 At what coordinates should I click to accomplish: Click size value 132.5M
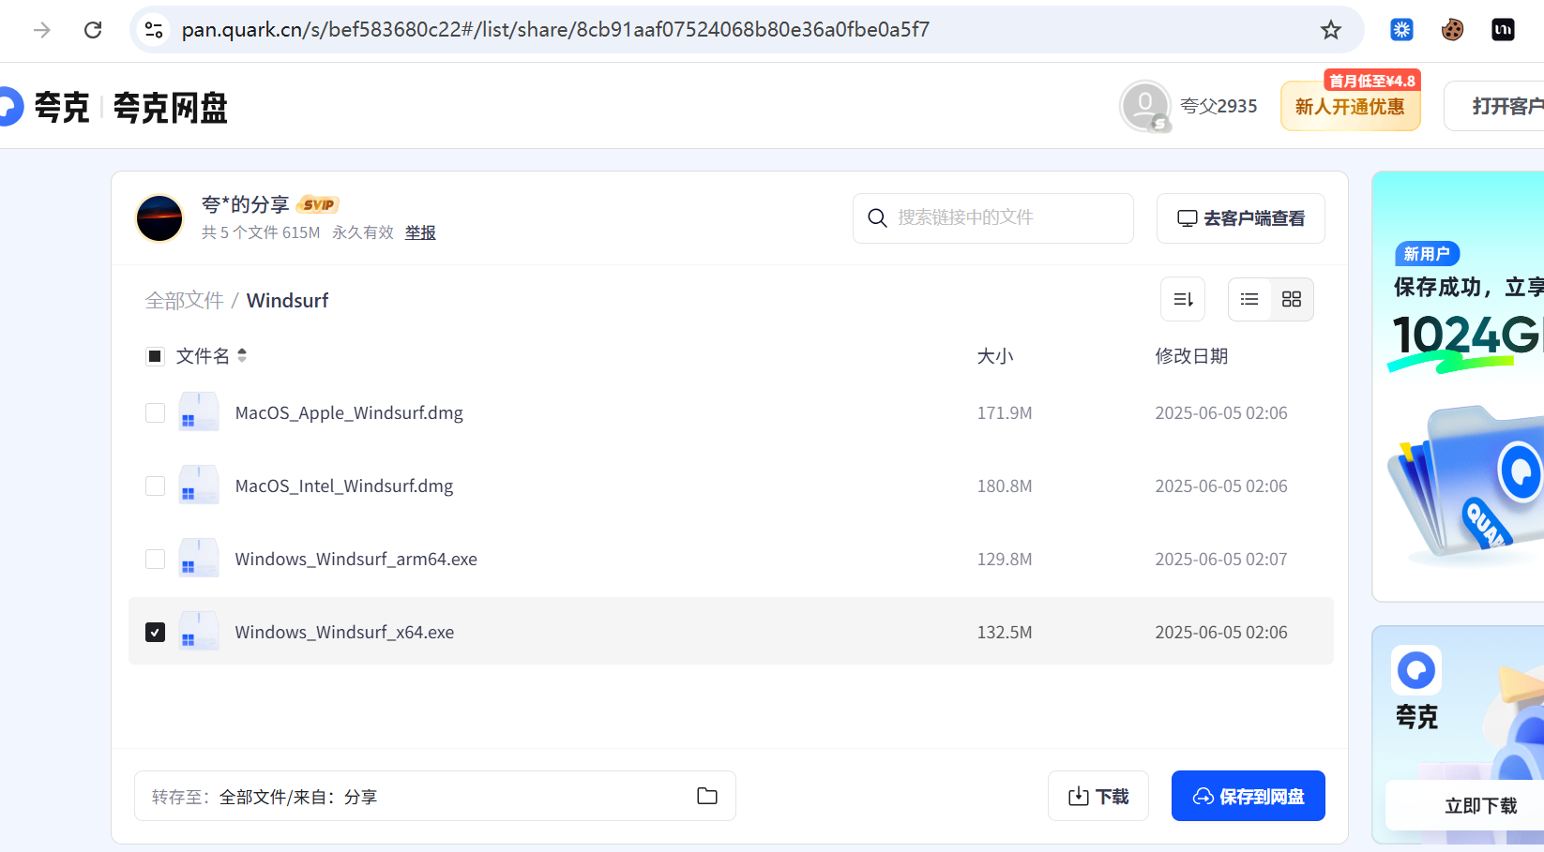tap(1005, 633)
